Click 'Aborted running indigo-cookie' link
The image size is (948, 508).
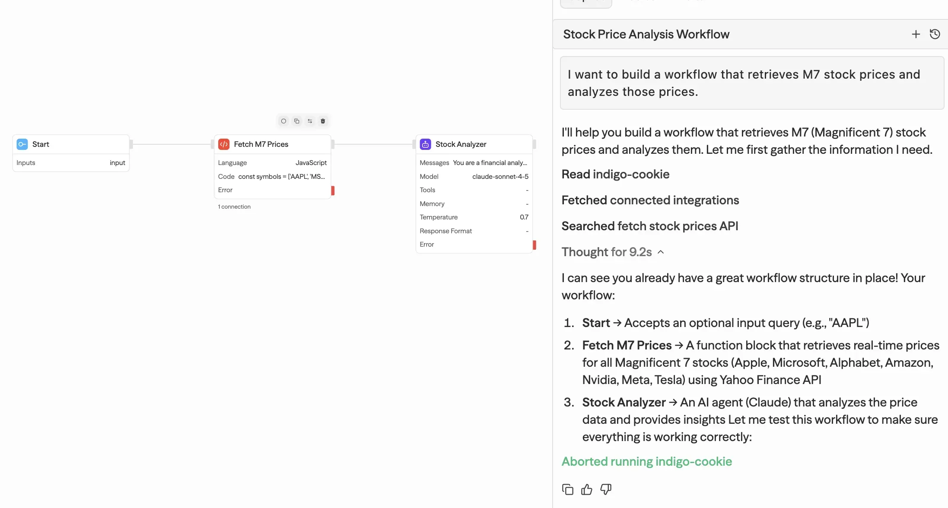point(646,461)
